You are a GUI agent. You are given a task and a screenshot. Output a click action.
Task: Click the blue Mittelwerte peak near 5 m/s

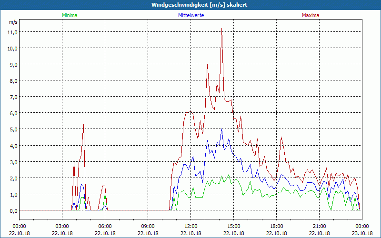221,130
